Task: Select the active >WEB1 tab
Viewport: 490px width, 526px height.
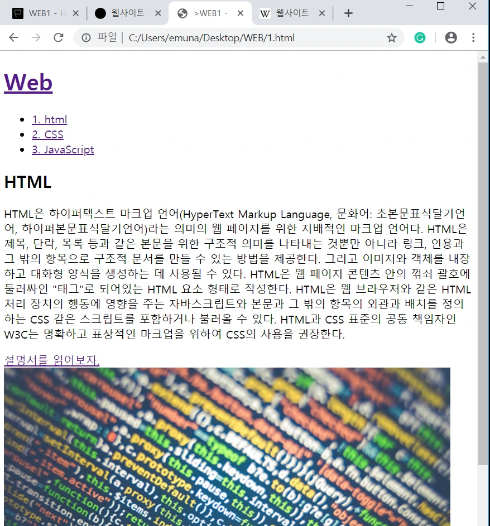Action: coord(209,13)
